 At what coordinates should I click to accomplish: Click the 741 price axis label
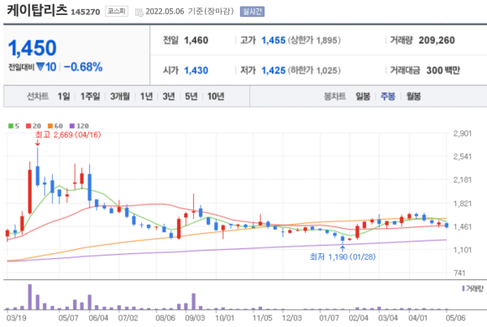459,273
